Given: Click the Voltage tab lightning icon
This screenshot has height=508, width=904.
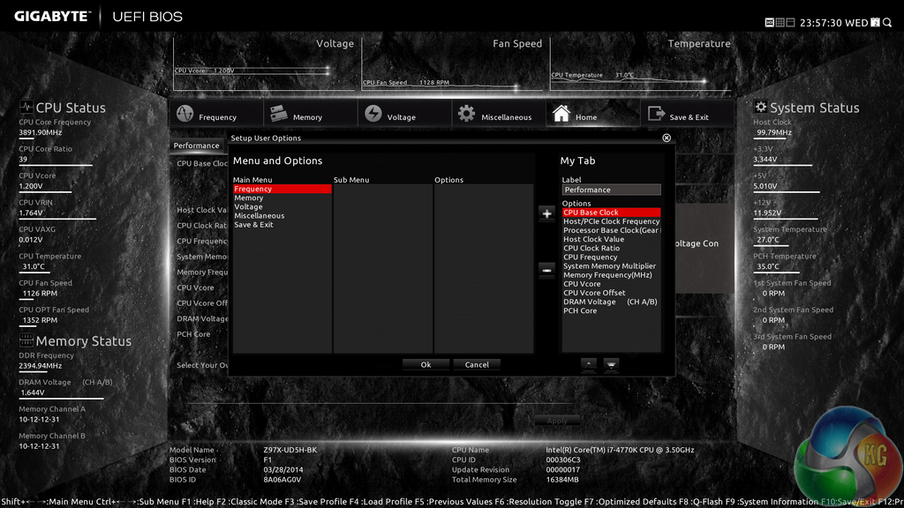Looking at the screenshot, I should [x=373, y=114].
